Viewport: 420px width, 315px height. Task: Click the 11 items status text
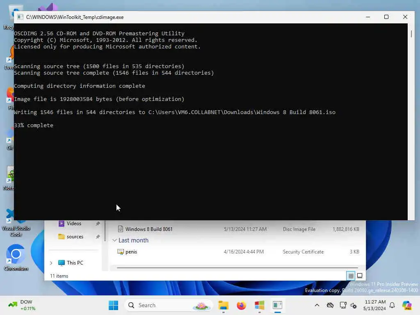click(x=59, y=276)
